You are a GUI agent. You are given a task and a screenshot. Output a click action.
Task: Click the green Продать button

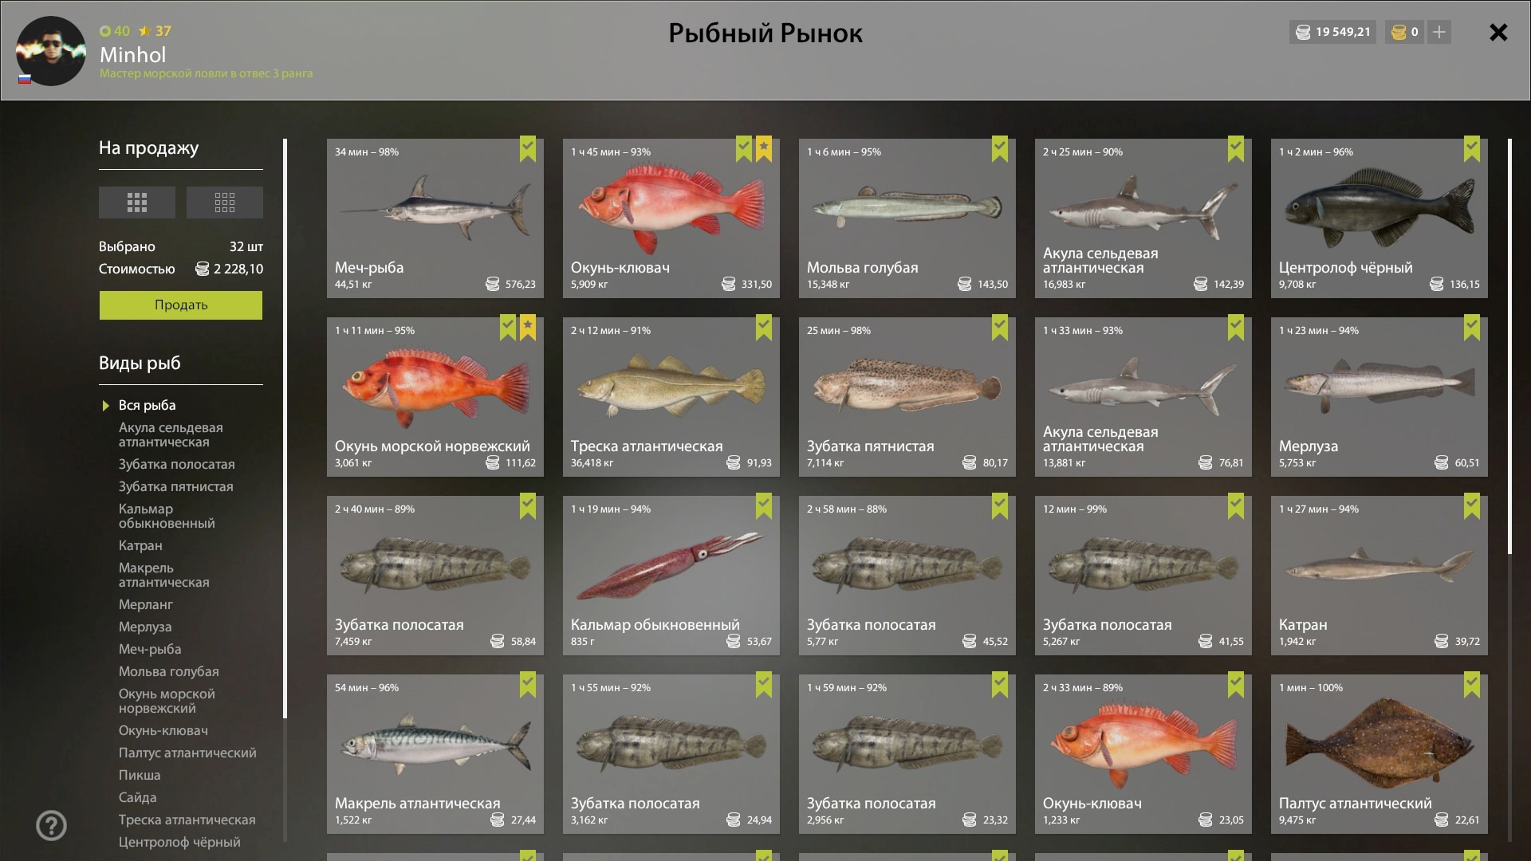pyautogui.click(x=181, y=305)
